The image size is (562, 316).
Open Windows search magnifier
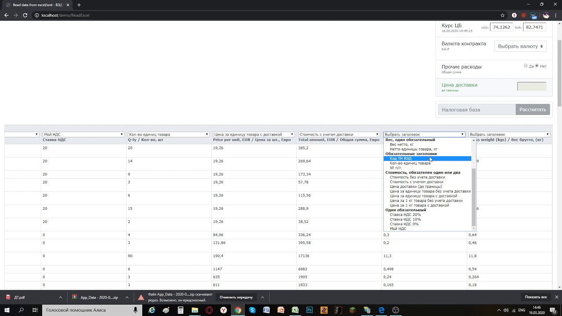click(21, 310)
